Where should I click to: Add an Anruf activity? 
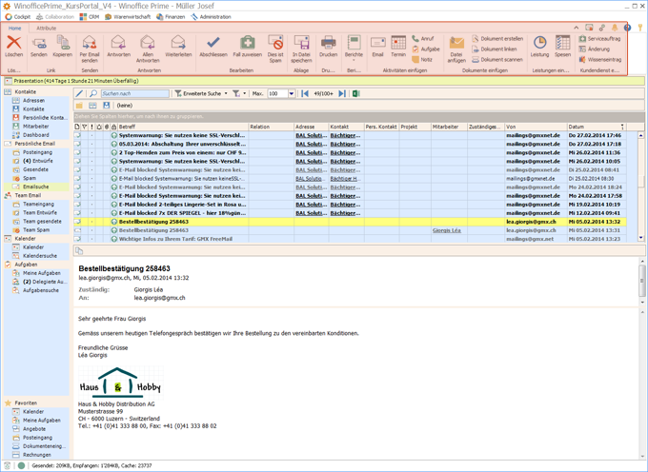click(x=423, y=38)
